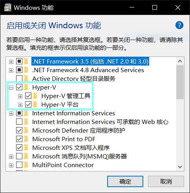Click the 取消 button
Viewport: 190px width, 193px height.
click(166, 182)
